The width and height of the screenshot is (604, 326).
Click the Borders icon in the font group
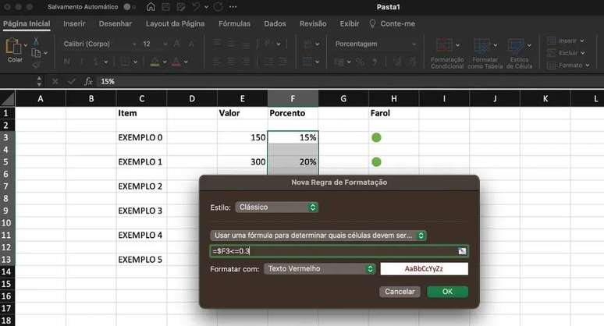coord(126,61)
